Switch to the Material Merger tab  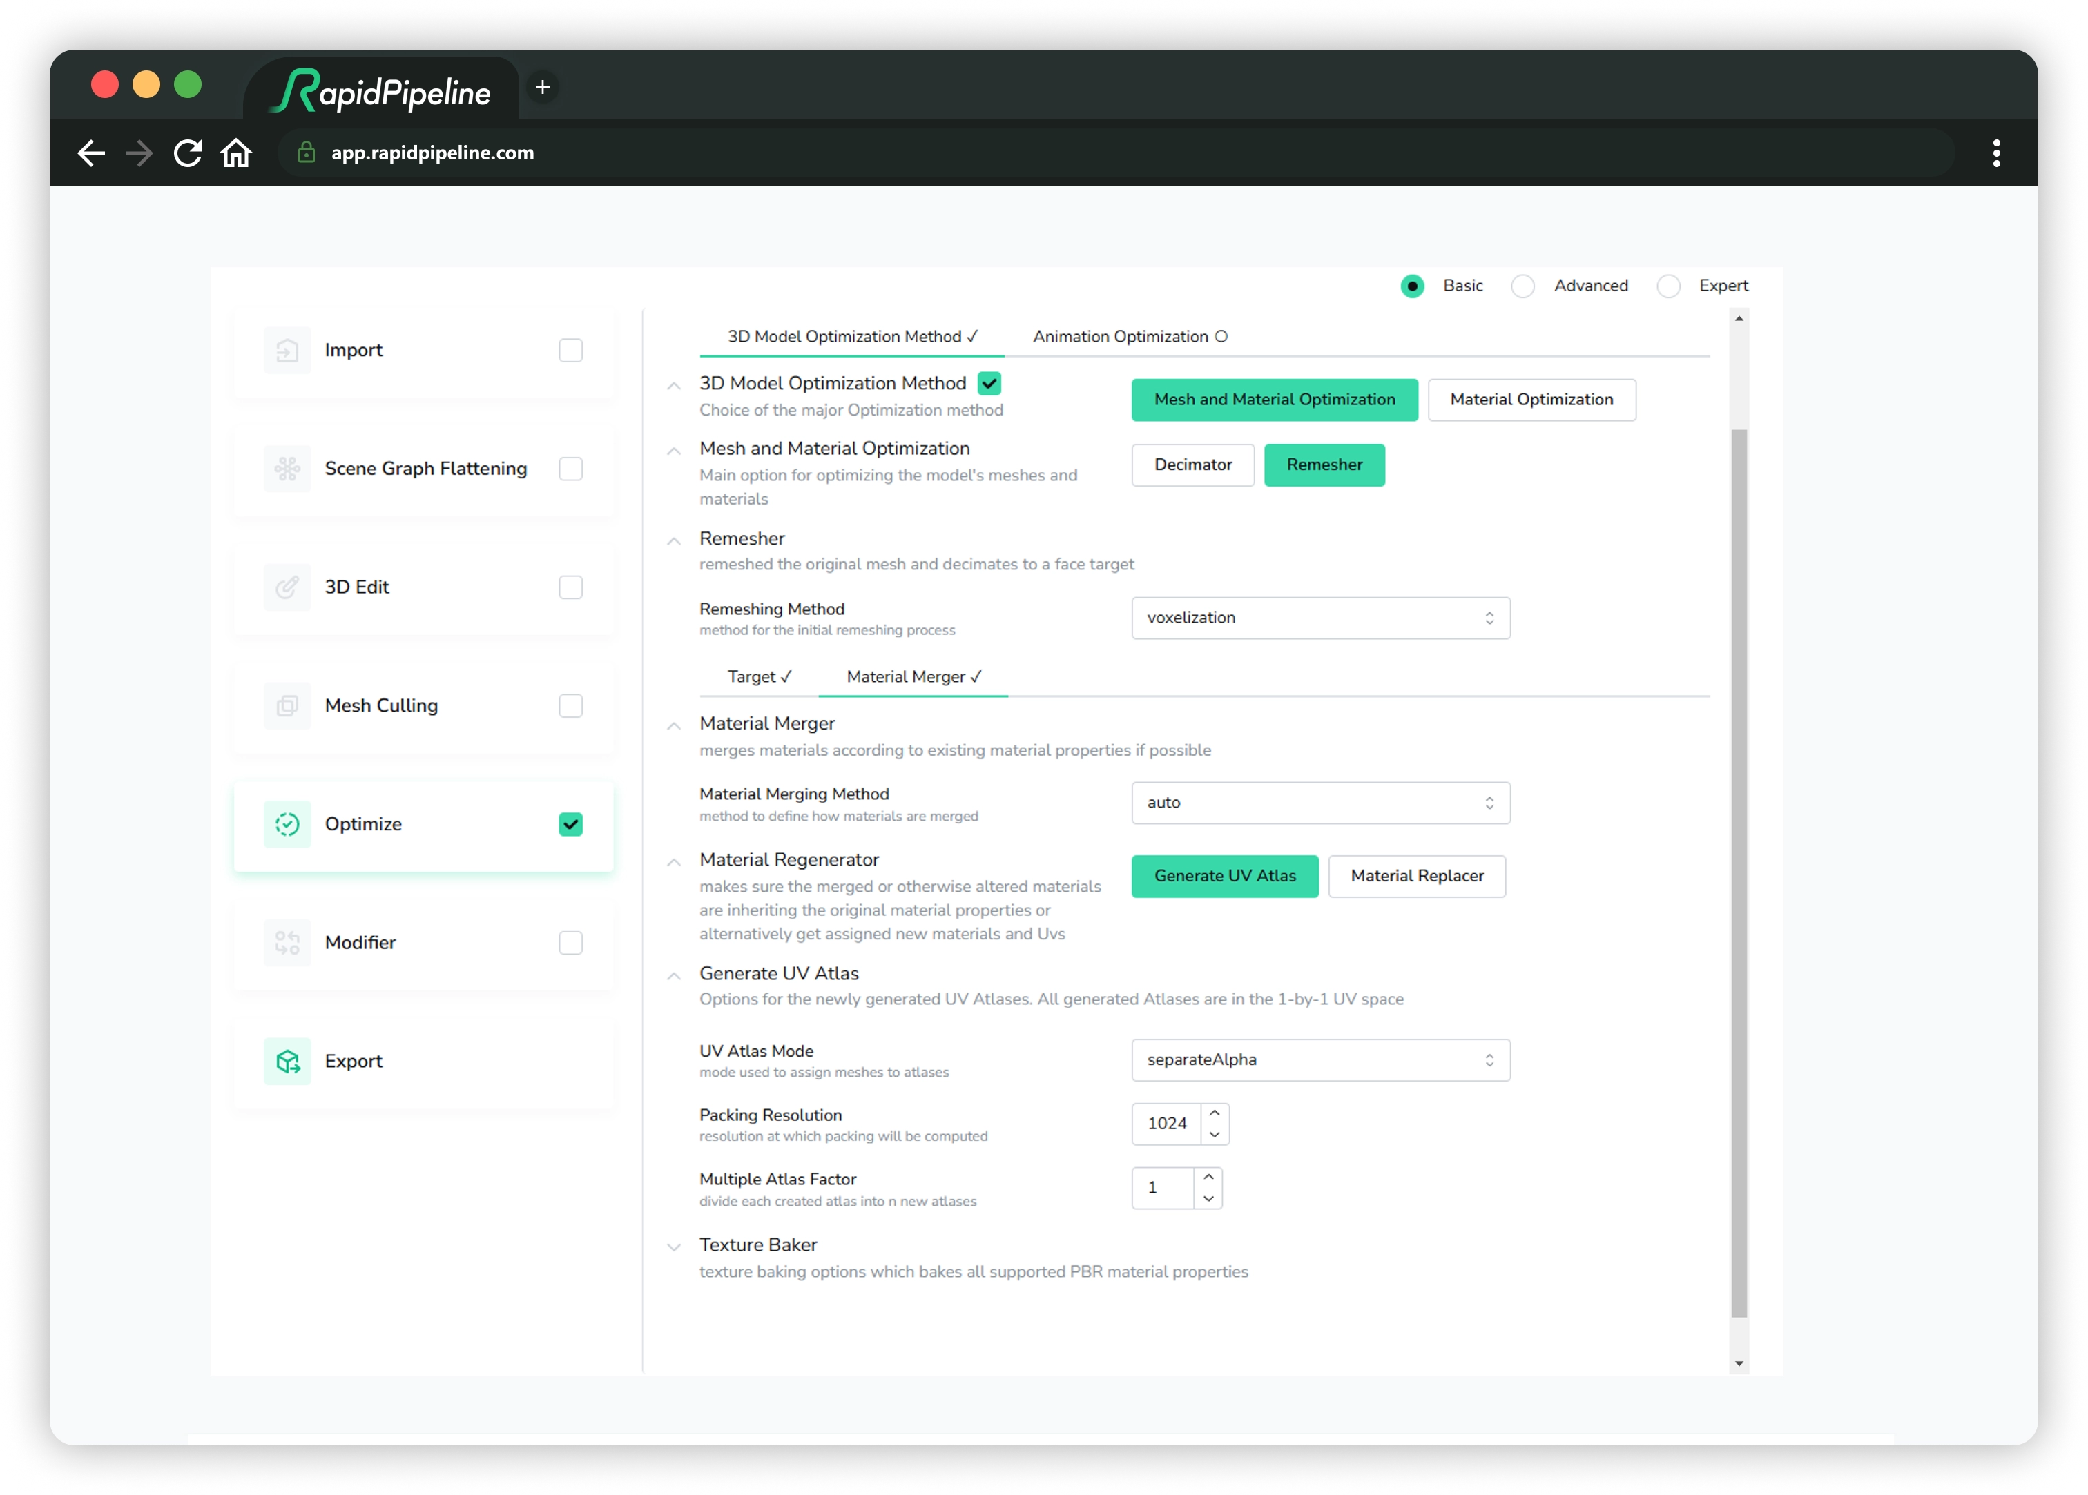pyautogui.click(x=914, y=678)
